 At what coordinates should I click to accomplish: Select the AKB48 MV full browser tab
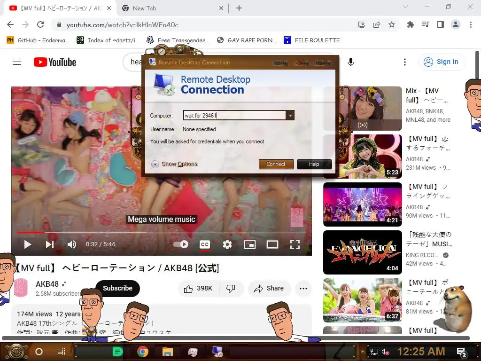60,8
